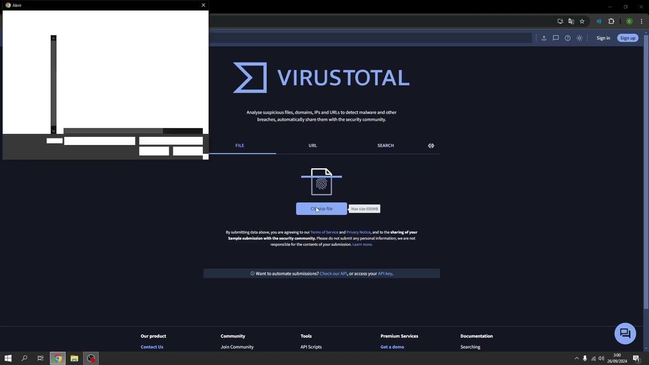Open Searching under Documentation
This screenshot has width=649, height=365.
coord(470,347)
